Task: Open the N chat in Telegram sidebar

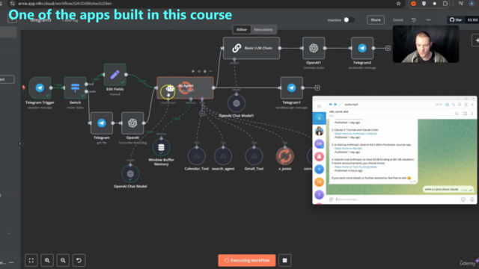Action: [x=320, y=118]
